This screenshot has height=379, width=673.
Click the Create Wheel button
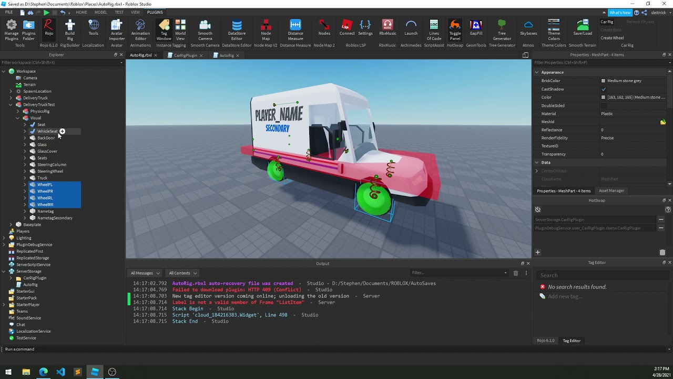click(x=612, y=38)
